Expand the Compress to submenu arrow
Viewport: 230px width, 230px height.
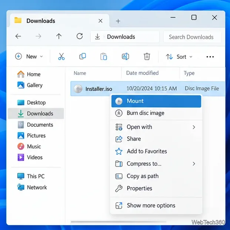pos(194,164)
